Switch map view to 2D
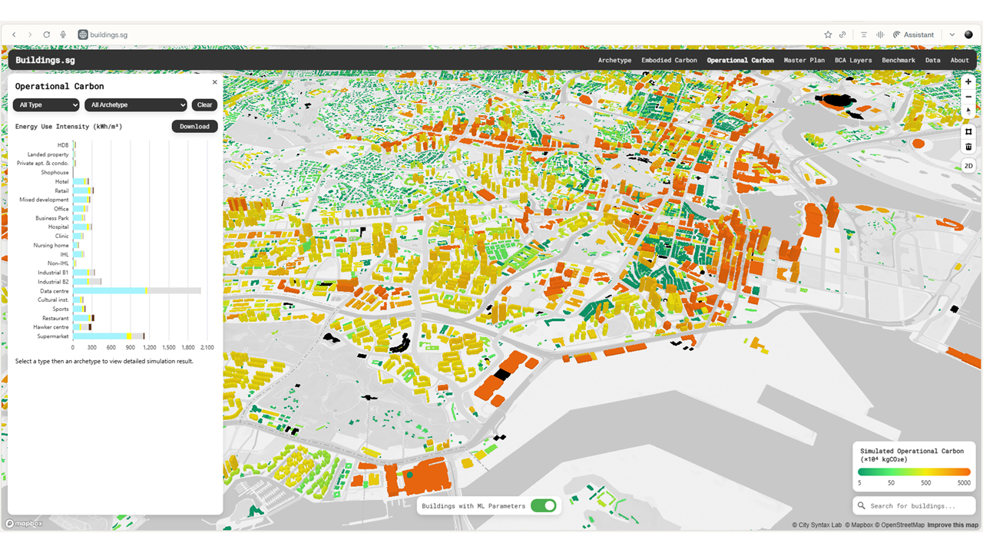This screenshot has width=983, height=553. 968,166
